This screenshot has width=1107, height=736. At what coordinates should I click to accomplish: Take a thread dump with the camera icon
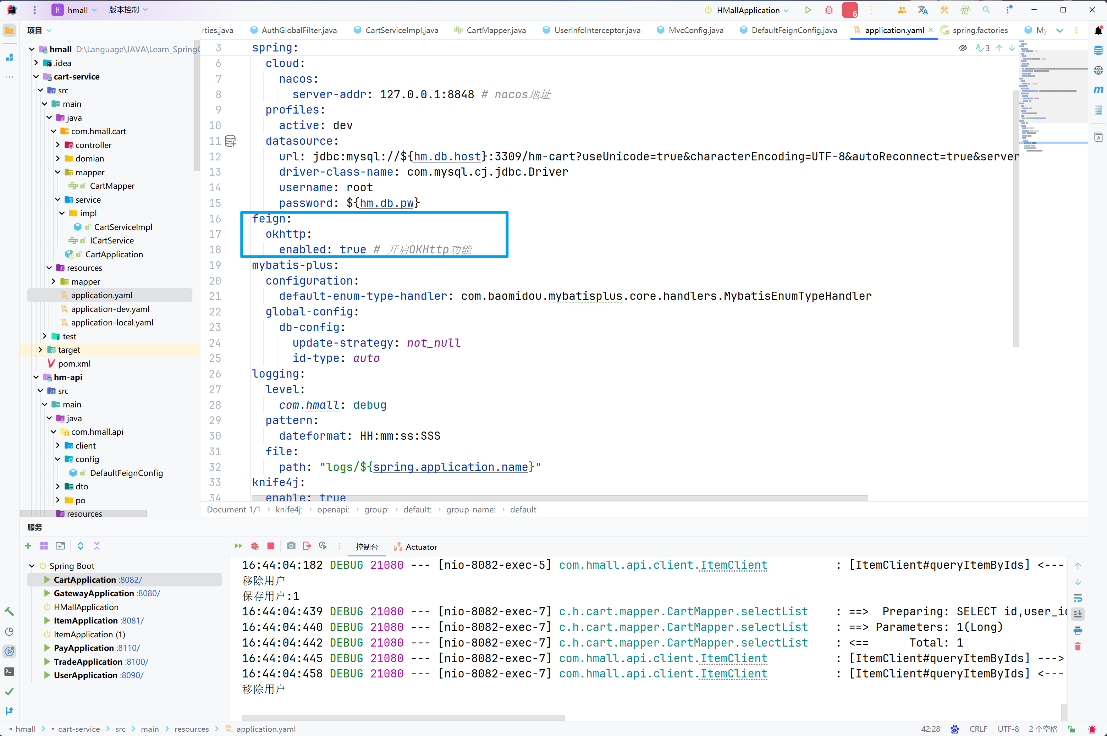point(291,546)
